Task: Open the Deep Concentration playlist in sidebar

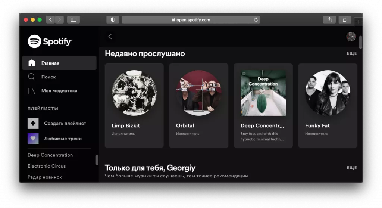Action: click(x=50, y=155)
